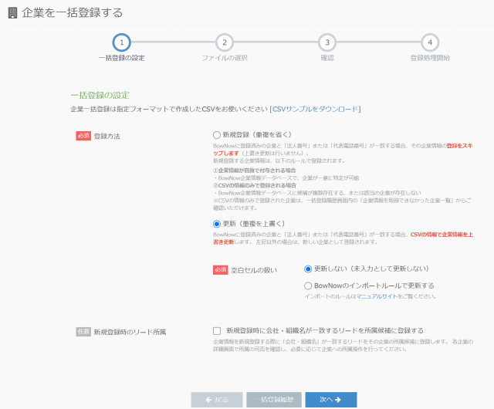Image resolution: width=494 pixels, height=409 pixels.
Task: Click the 確認 step label
Action: tap(327, 58)
